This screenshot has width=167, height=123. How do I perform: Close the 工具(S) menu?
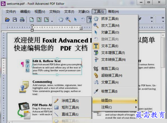point(99,12)
